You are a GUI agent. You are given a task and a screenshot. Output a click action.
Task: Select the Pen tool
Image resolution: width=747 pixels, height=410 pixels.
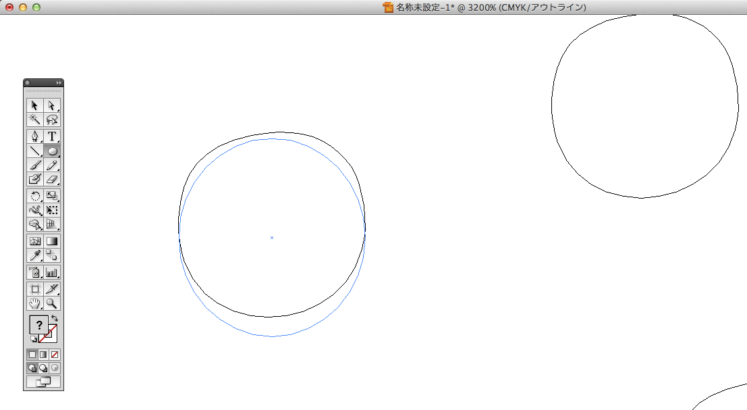coord(35,136)
